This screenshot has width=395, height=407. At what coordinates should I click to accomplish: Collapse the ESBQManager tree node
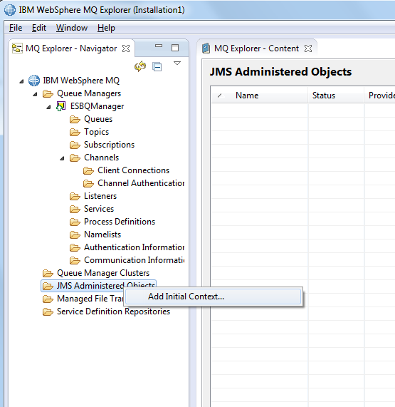(x=48, y=107)
